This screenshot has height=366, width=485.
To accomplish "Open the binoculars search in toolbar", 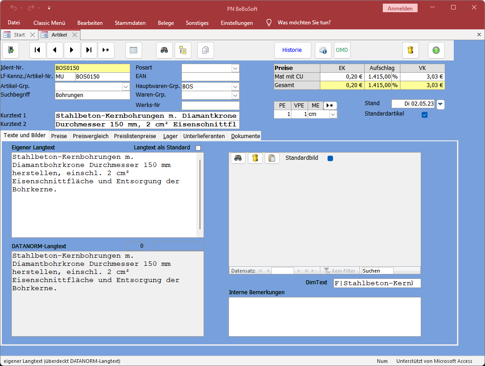I will pyautogui.click(x=164, y=50).
